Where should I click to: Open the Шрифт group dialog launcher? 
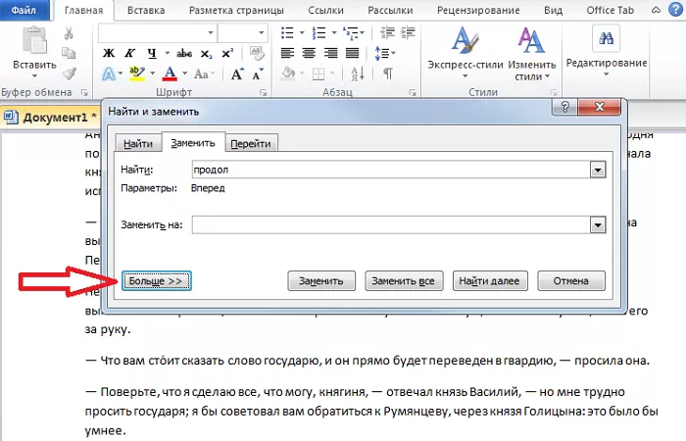coord(264,93)
